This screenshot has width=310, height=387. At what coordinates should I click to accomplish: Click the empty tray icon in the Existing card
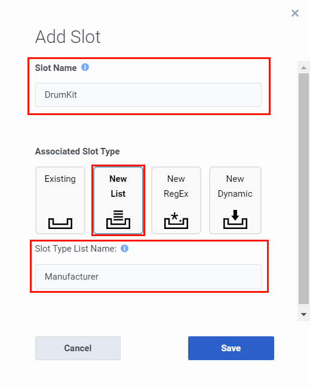pos(60,224)
